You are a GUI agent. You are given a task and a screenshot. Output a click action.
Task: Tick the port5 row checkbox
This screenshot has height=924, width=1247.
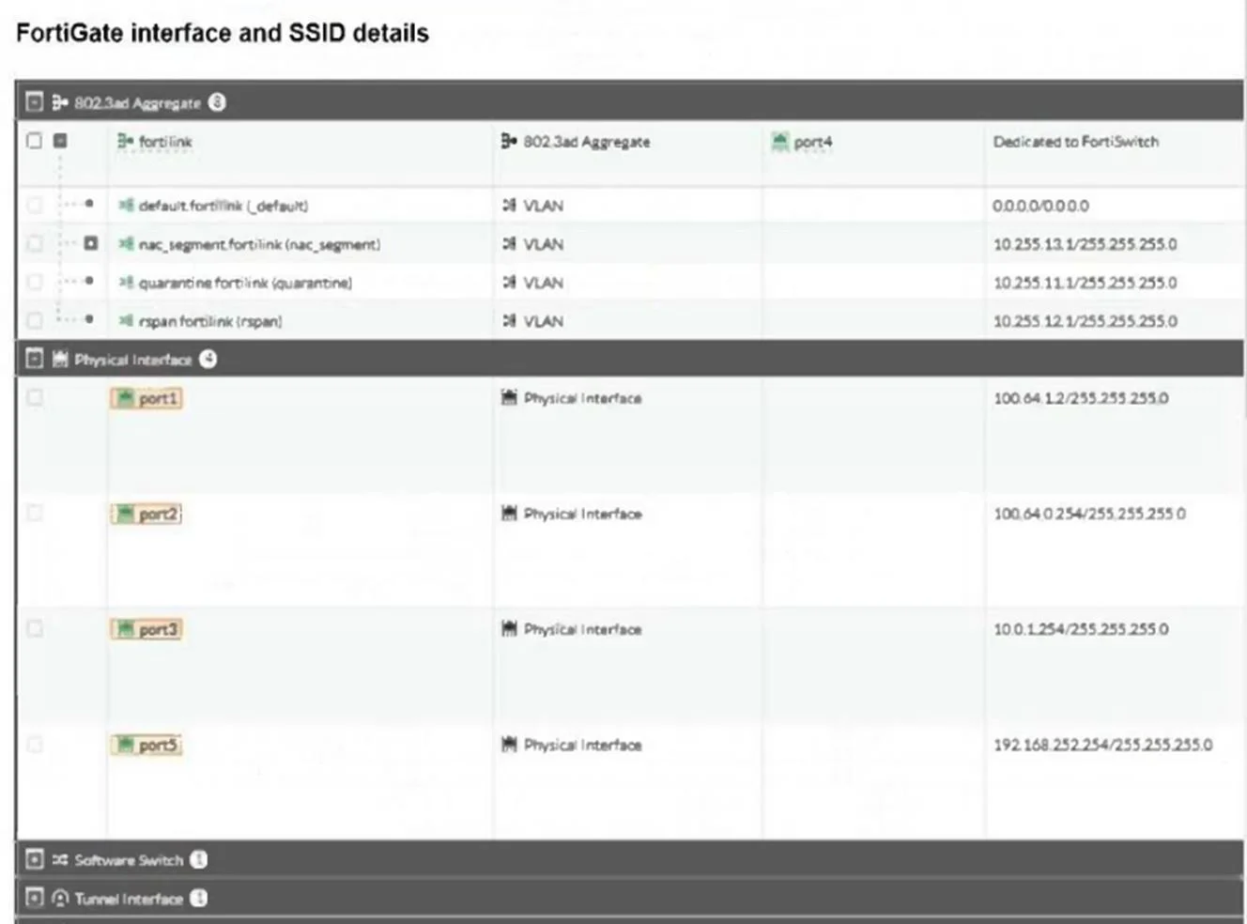tap(35, 744)
